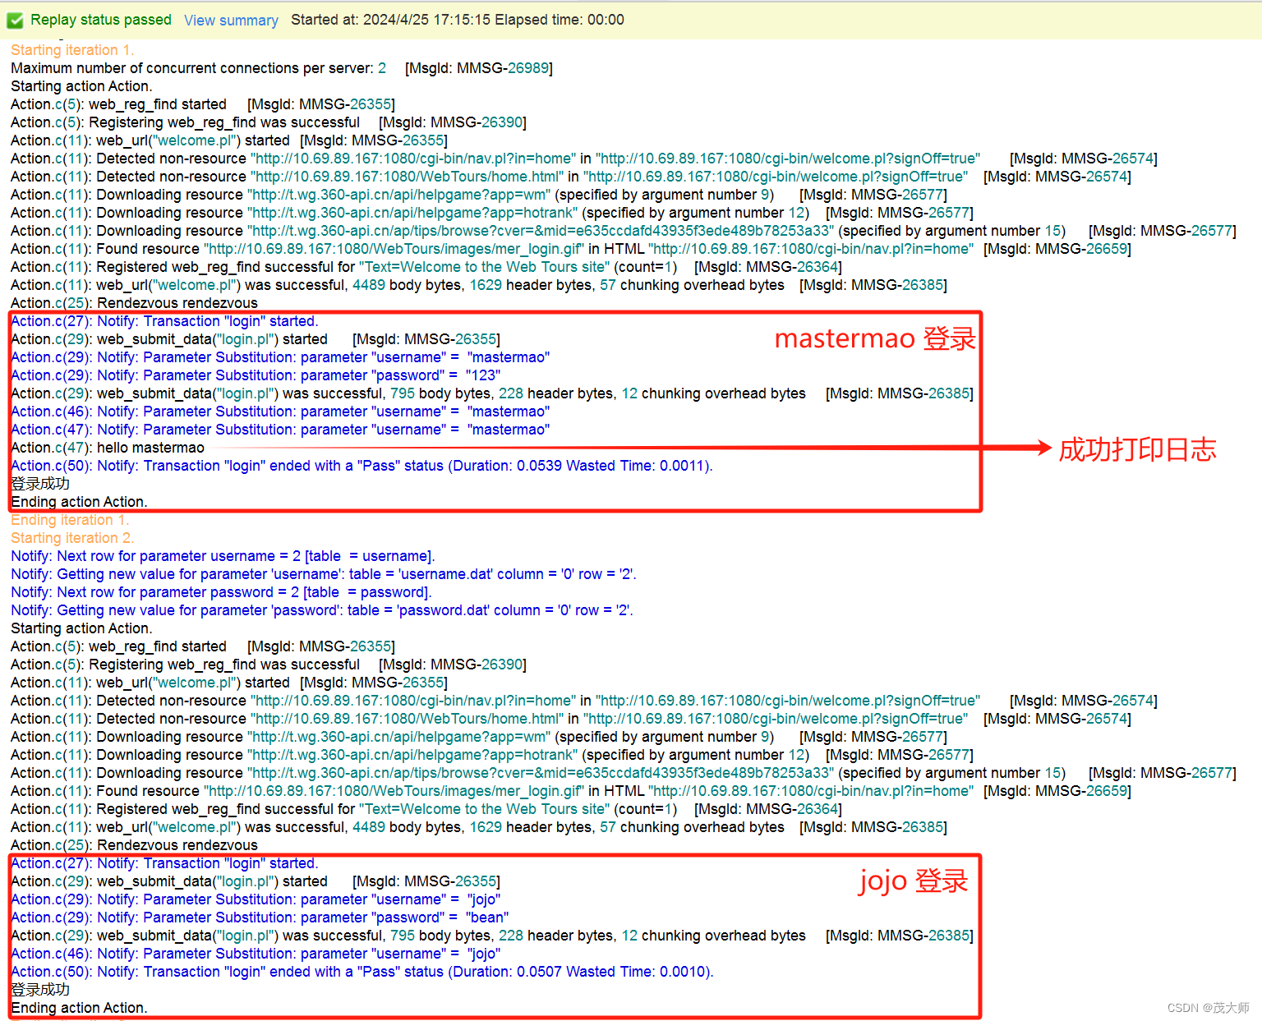Select the "Starting iteration 2." heading
Image resolution: width=1262 pixels, height=1021 pixels.
click(x=71, y=537)
